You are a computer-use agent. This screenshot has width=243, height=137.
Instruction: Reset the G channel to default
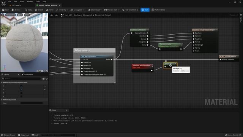point(45,89)
